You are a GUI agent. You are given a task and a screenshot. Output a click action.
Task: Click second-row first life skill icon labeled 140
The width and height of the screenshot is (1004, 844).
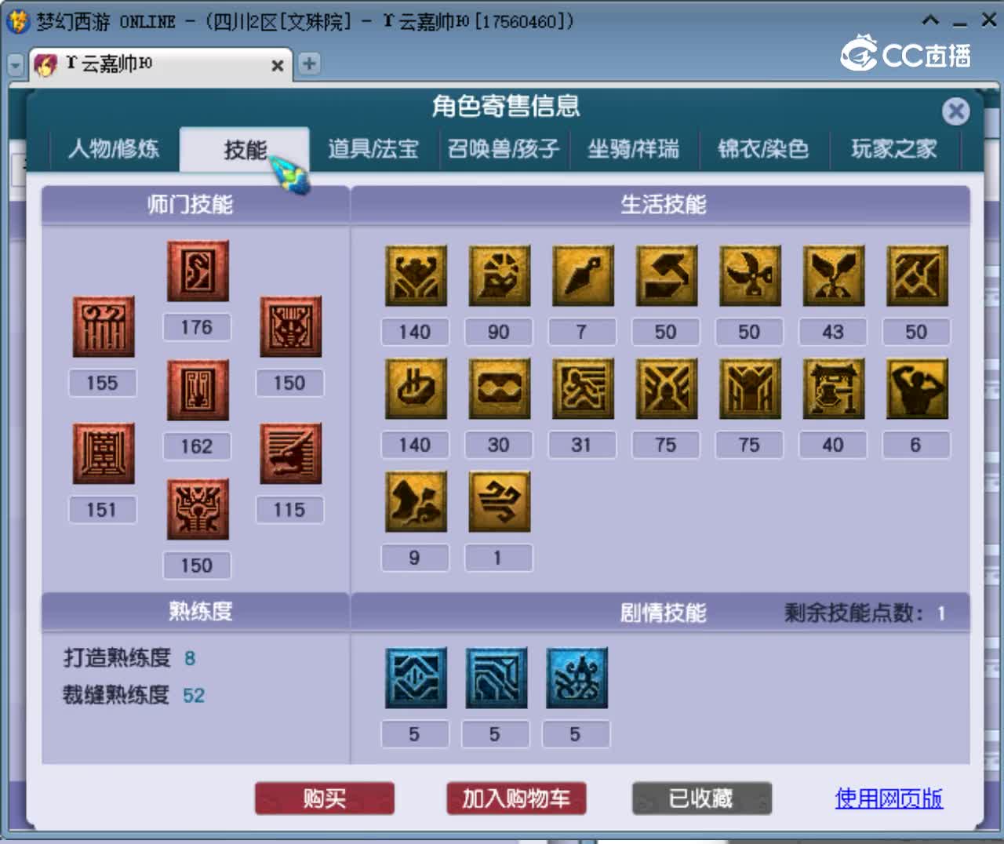[x=416, y=388]
